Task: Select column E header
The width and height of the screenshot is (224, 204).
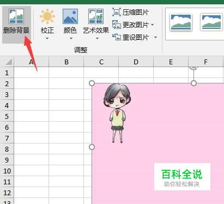Action: 171,62
